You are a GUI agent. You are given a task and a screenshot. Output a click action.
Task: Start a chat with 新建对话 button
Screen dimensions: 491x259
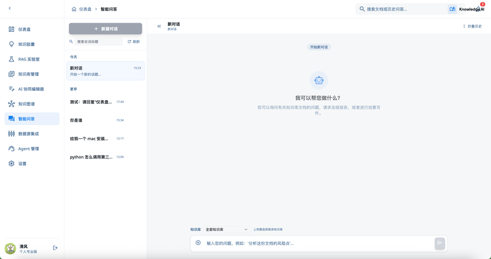pos(106,29)
